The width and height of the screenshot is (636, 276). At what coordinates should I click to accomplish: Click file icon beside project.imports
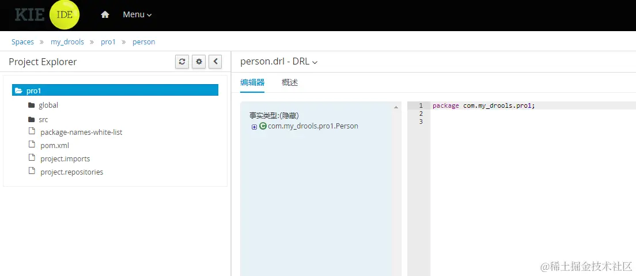coord(32,157)
